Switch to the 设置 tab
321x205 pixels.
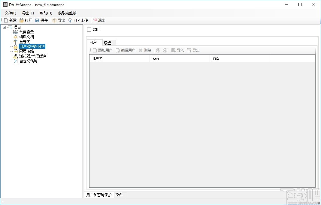[108, 42]
